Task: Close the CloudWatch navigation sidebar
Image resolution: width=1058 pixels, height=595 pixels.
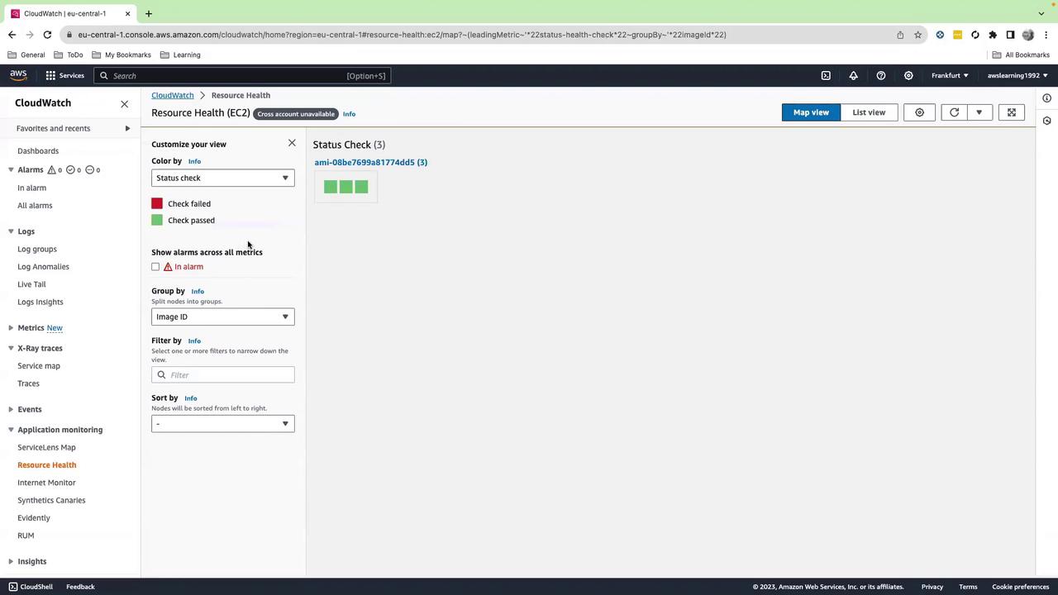Action: pos(125,103)
